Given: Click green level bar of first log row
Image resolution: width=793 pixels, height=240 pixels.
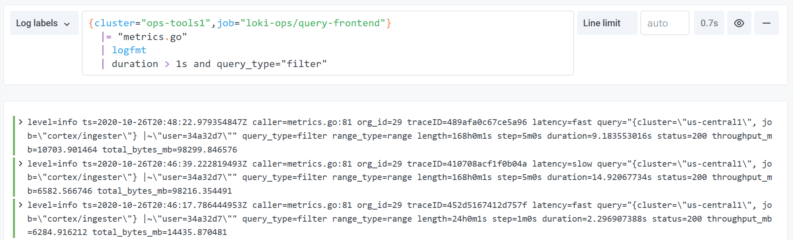Looking at the screenshot, I should (14, 135).
